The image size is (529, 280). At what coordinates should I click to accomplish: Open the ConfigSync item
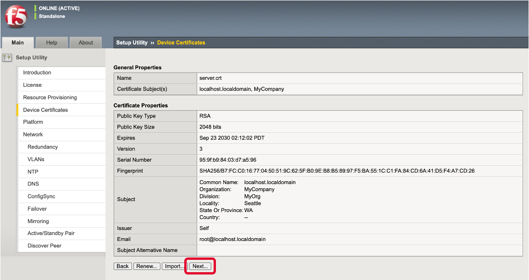coord(61,196)
